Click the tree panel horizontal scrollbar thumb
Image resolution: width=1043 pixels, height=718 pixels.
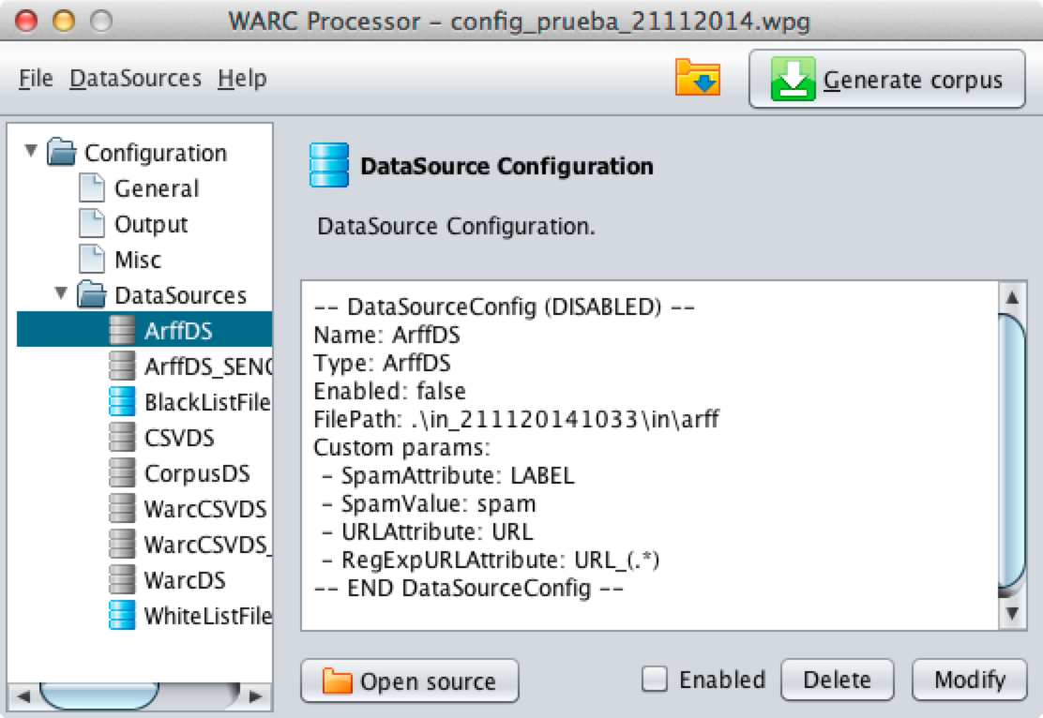[x=87, y=696]
